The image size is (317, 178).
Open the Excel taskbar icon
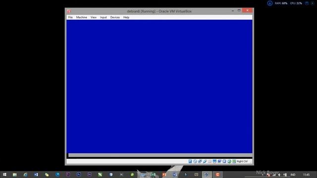point(154,175)
